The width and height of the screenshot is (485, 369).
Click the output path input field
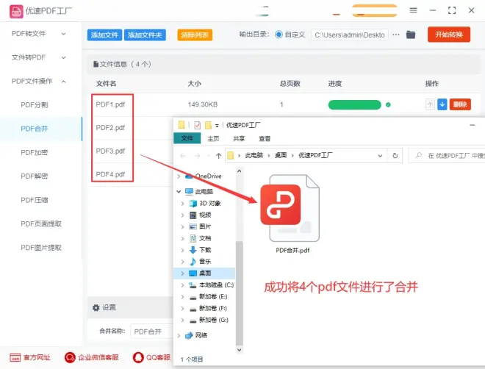pyautogui.click(x=350, y=35)
